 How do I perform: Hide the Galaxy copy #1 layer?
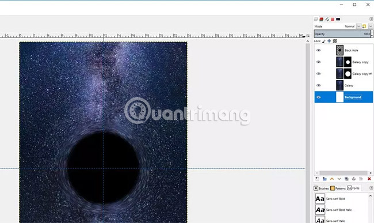click(x=318, y=74)
